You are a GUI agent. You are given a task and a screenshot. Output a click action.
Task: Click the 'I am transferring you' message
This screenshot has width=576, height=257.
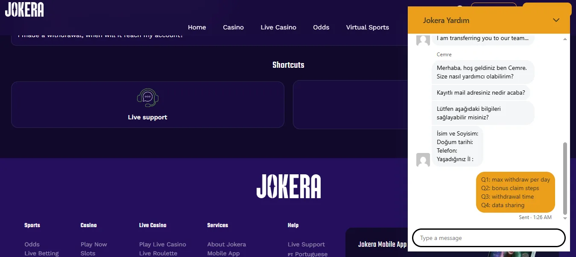(483, 38)
